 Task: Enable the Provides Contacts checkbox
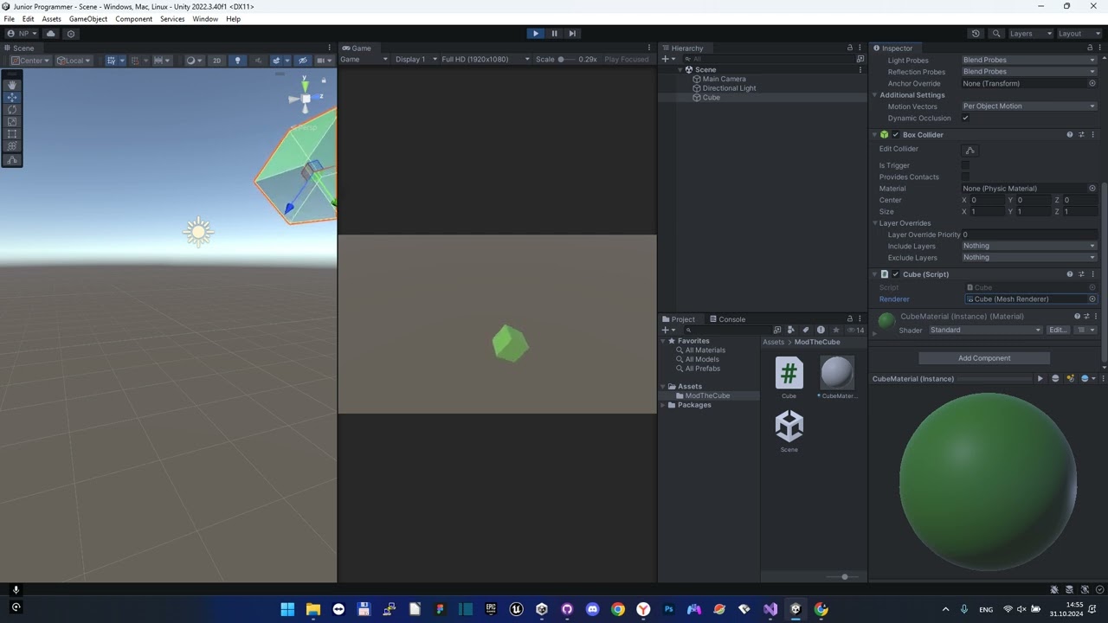pos(966,177)
